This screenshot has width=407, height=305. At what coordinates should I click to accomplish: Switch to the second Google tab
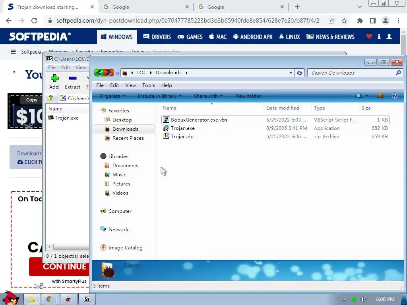coord(240,7)
